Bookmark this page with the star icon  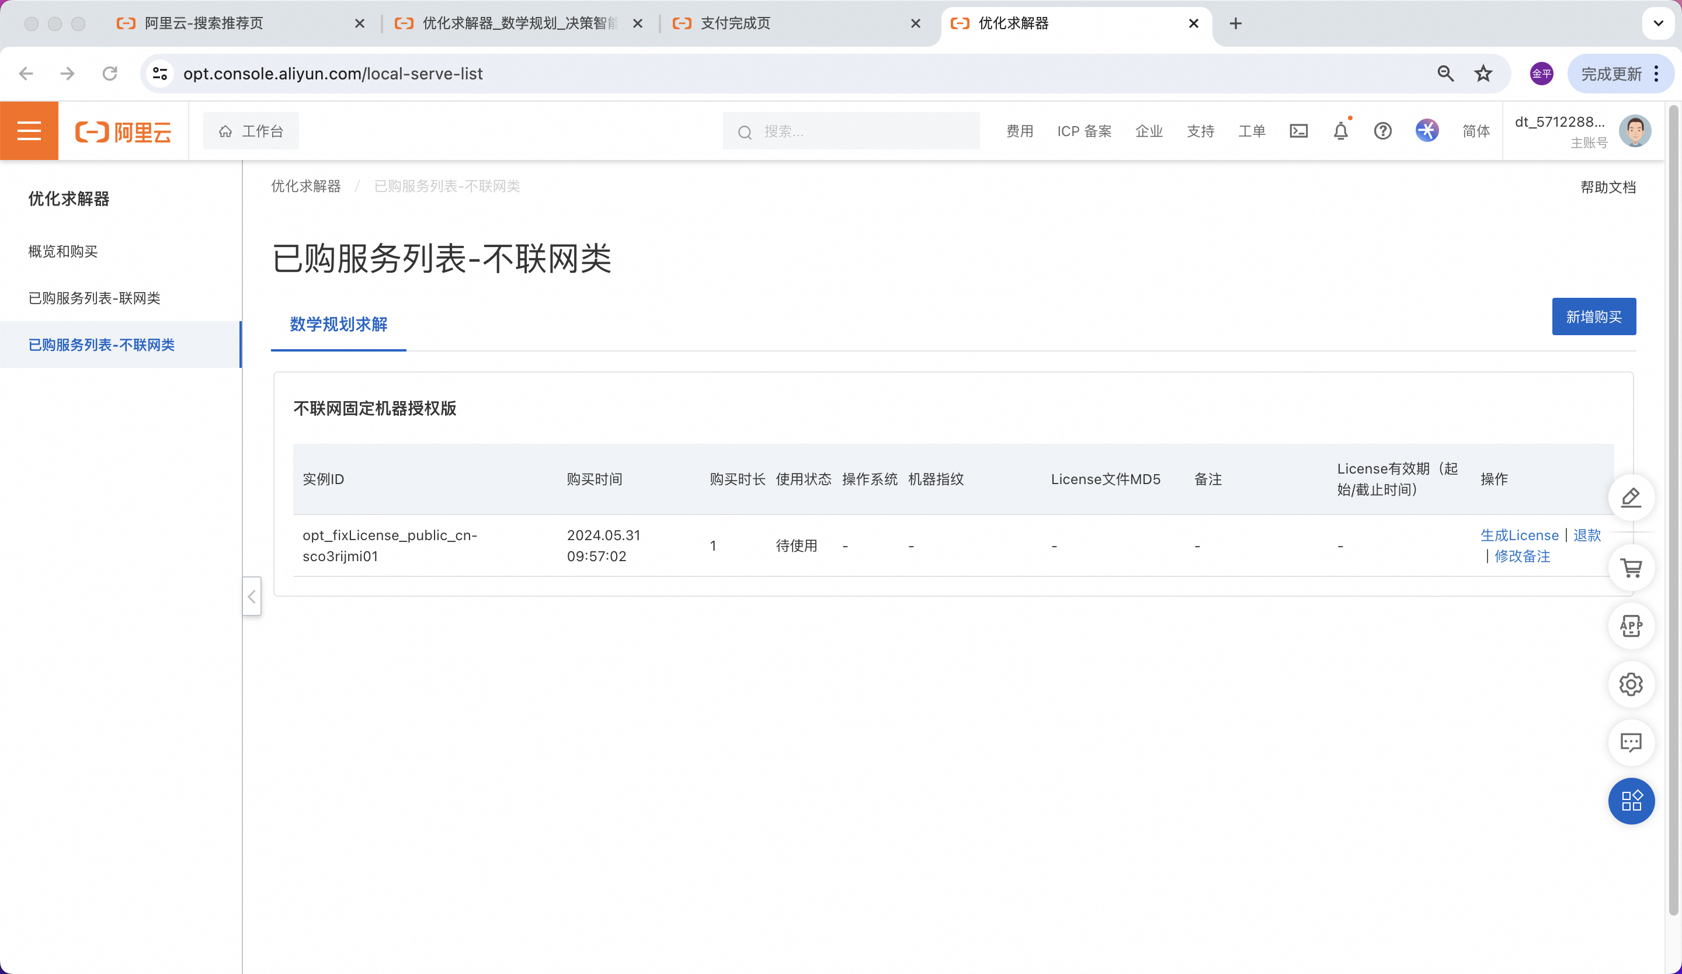pyautogui.click(x=1482, y=74)
